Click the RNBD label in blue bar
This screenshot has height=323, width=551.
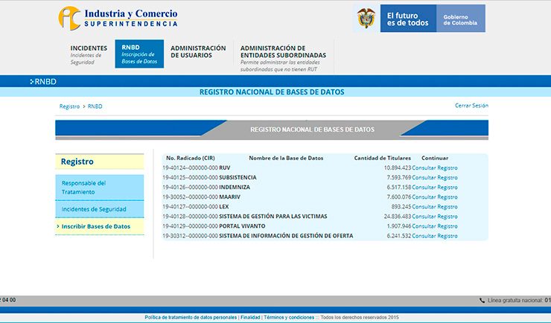(x=45, y=81)
